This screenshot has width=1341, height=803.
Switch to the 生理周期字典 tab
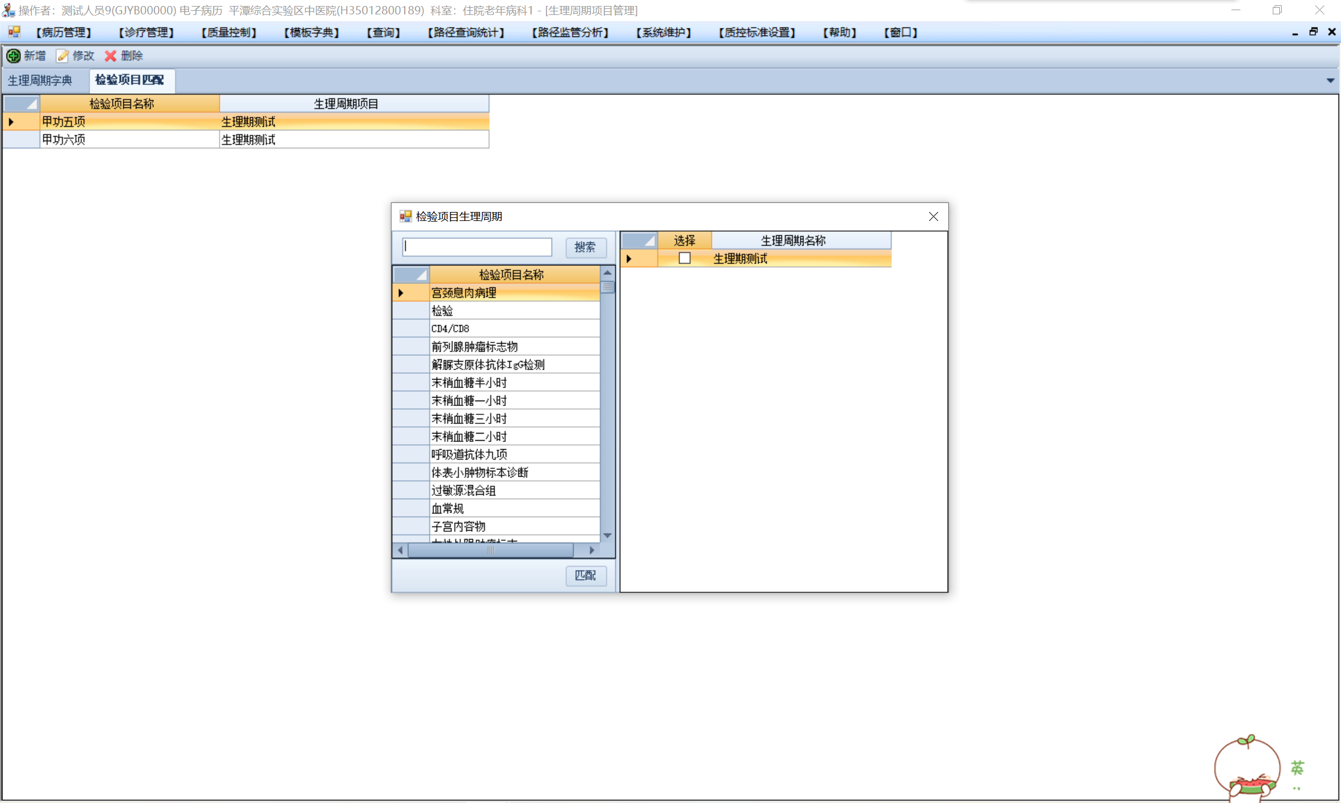coord(40,80)
